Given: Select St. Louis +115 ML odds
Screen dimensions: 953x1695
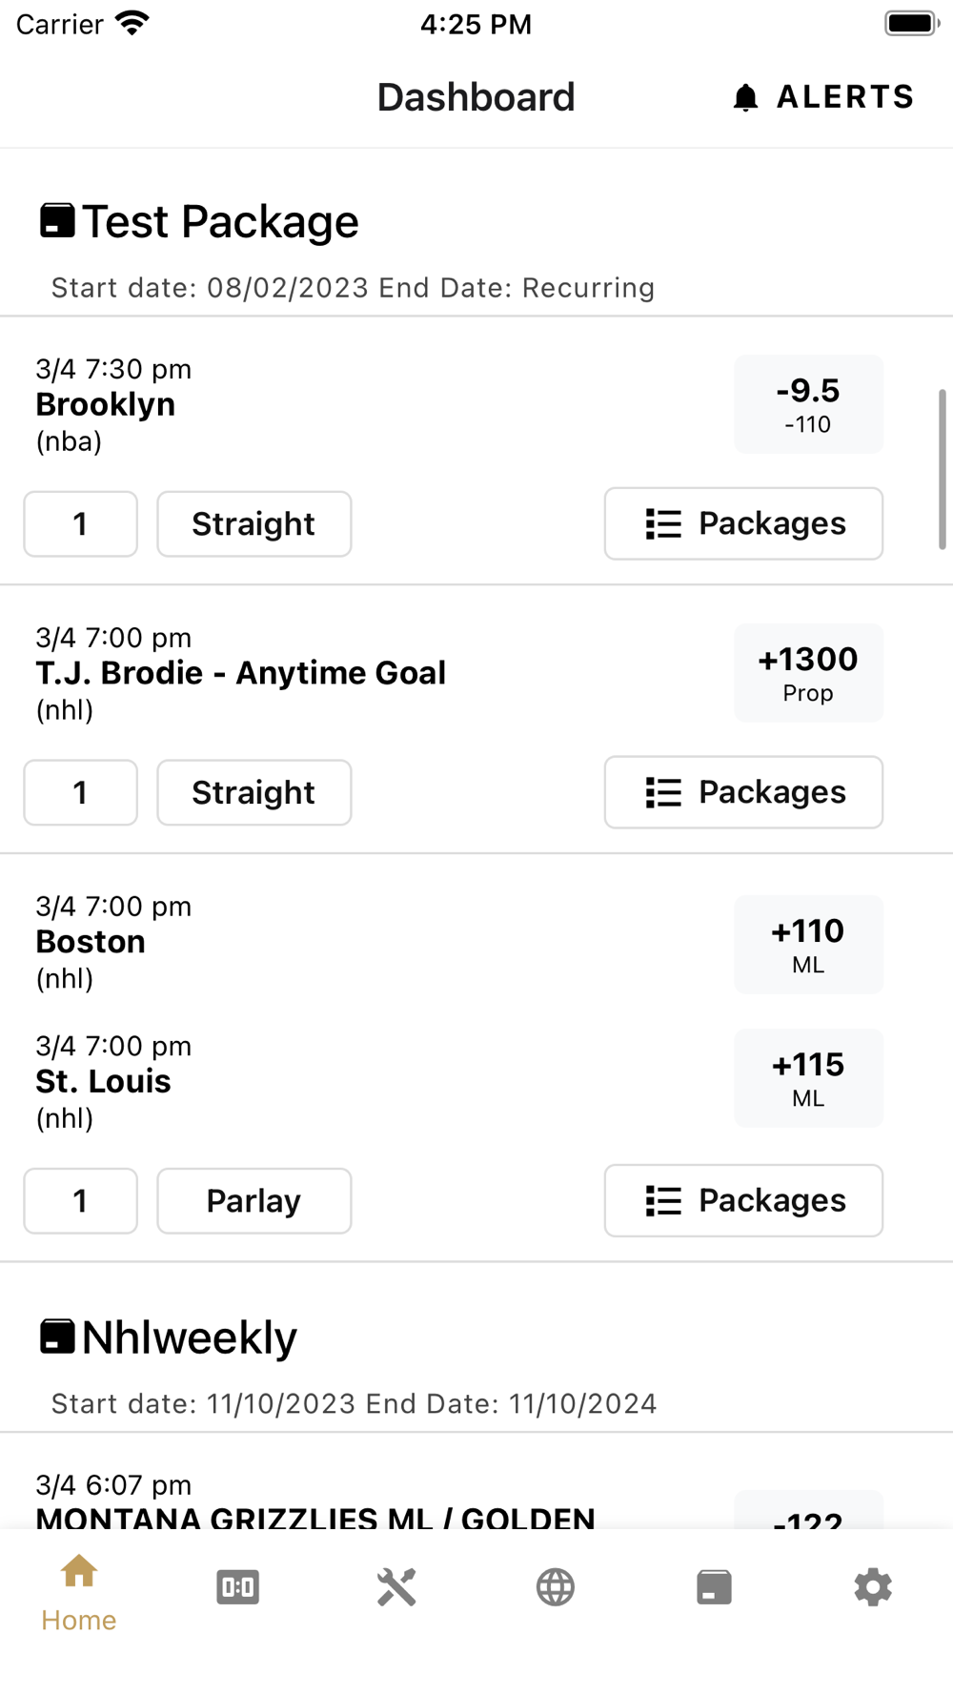Looking at the screenshot, I should [808, 1078].
